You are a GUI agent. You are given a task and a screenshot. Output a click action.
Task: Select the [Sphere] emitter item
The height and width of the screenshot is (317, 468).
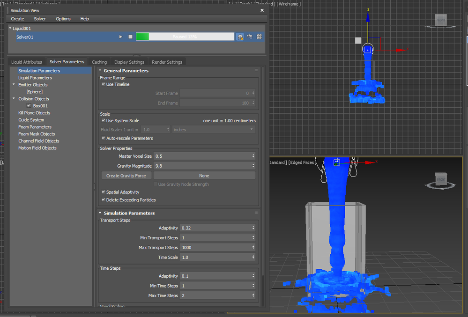34,92
